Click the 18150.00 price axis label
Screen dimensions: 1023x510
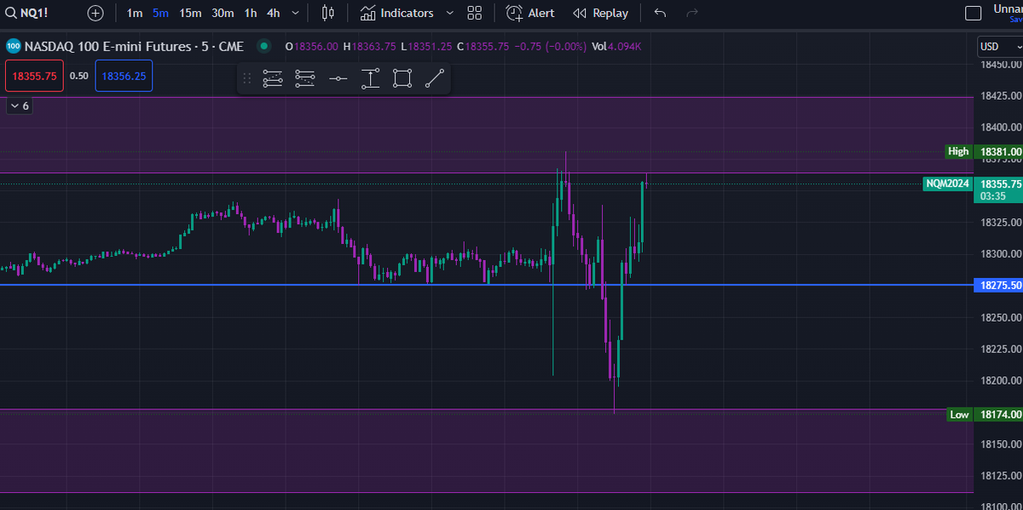1001,443
